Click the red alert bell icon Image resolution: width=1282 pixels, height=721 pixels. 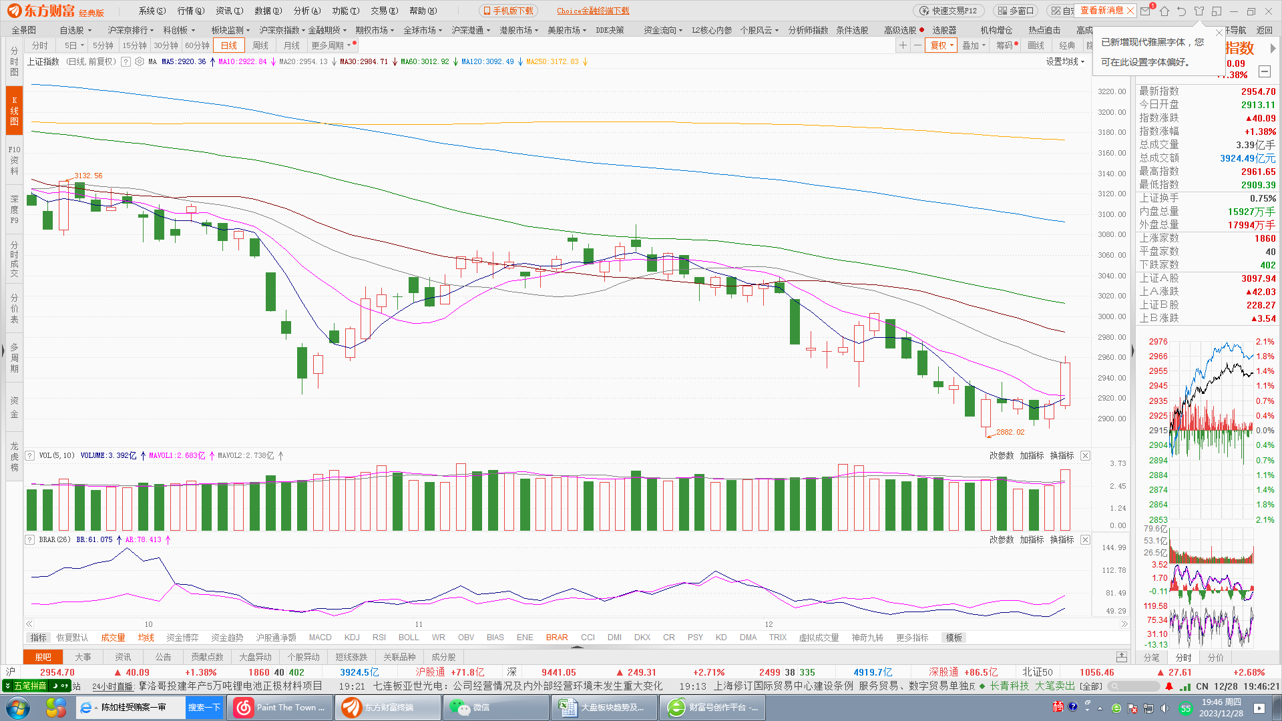tap(1169, 686)
